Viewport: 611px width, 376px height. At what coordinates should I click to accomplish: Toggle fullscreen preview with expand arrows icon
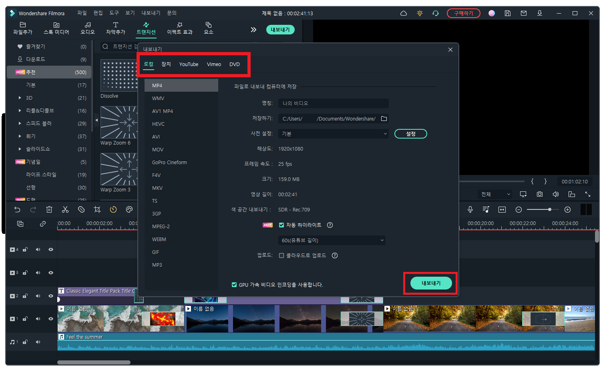tap(588, 194)
